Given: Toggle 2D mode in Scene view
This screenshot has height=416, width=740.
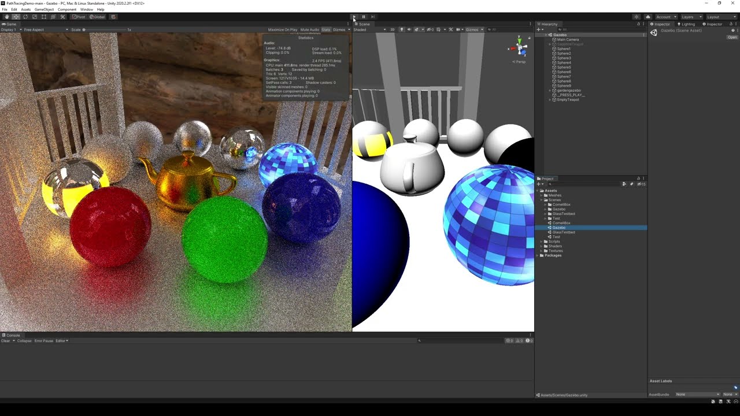Looking at the screenshot, I should tap(393, 29).
